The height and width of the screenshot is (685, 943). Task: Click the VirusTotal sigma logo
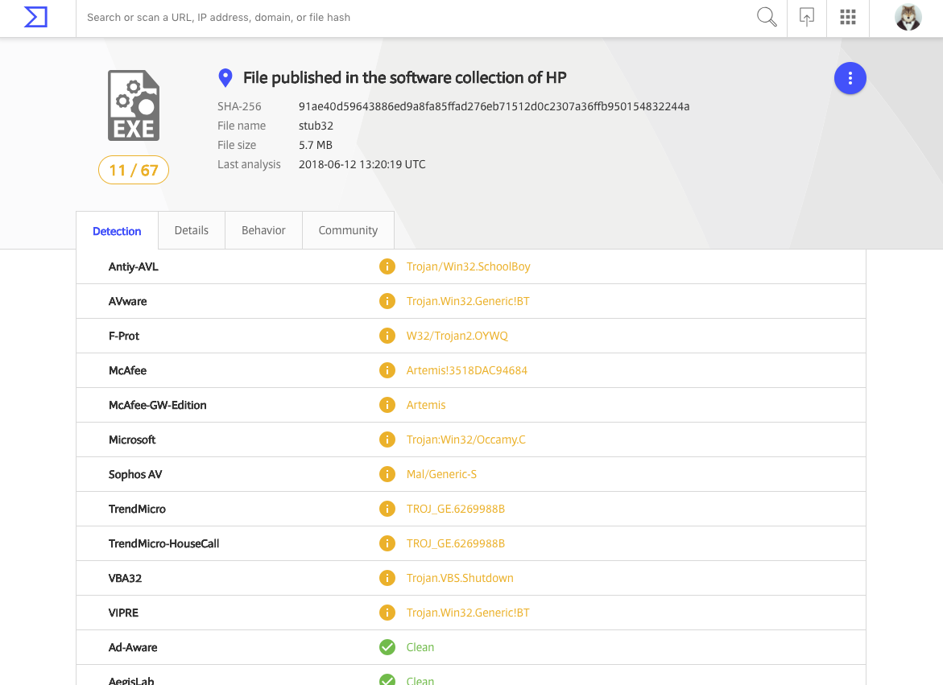point(36,17)
